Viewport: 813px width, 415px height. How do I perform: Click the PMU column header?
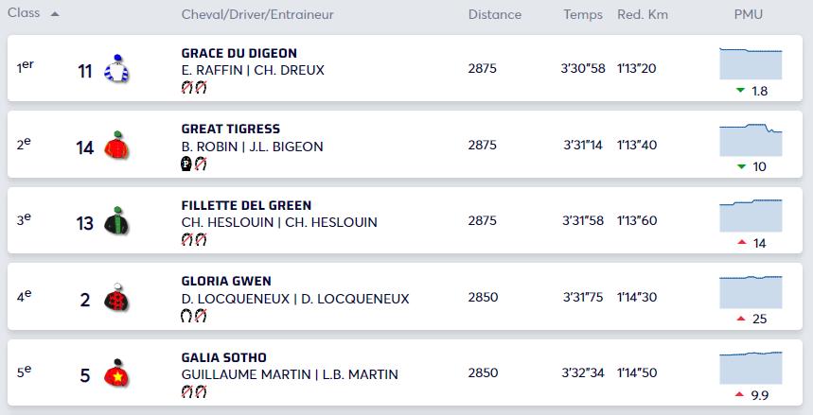(x=748, y=15)
